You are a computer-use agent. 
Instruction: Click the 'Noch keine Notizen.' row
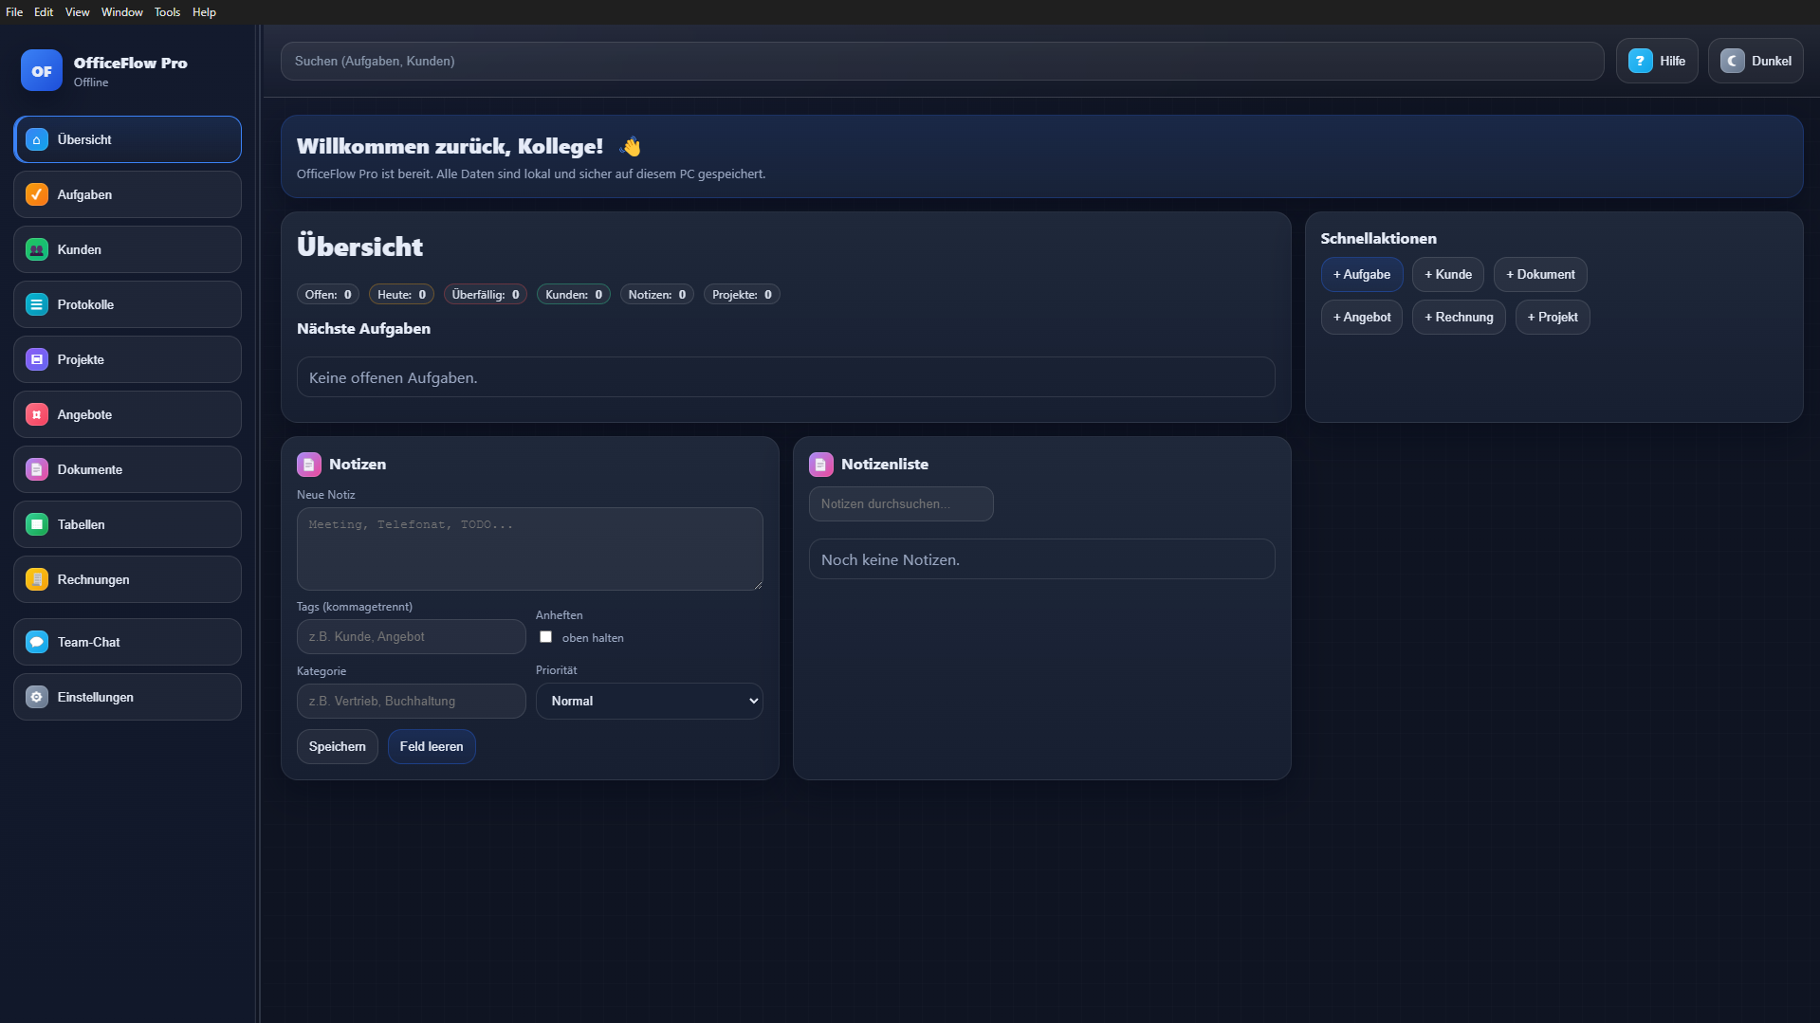[x=1041, y=559]
